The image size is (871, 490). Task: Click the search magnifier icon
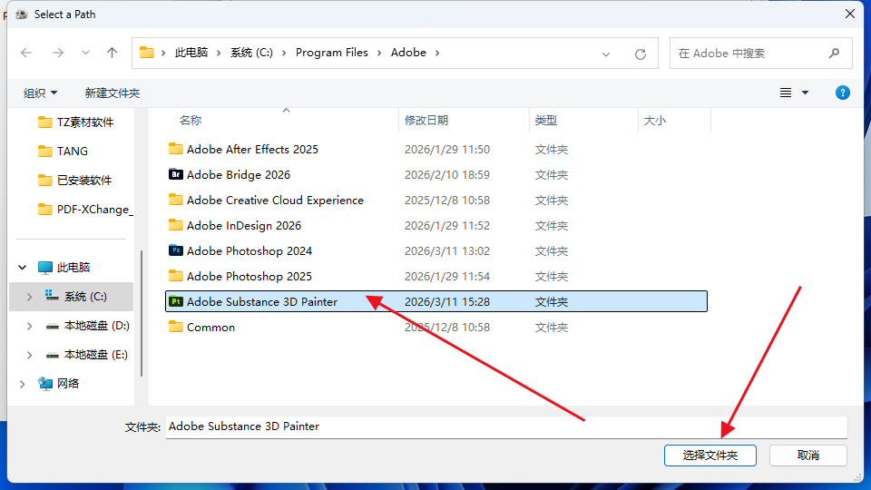(x=834, y=54)
